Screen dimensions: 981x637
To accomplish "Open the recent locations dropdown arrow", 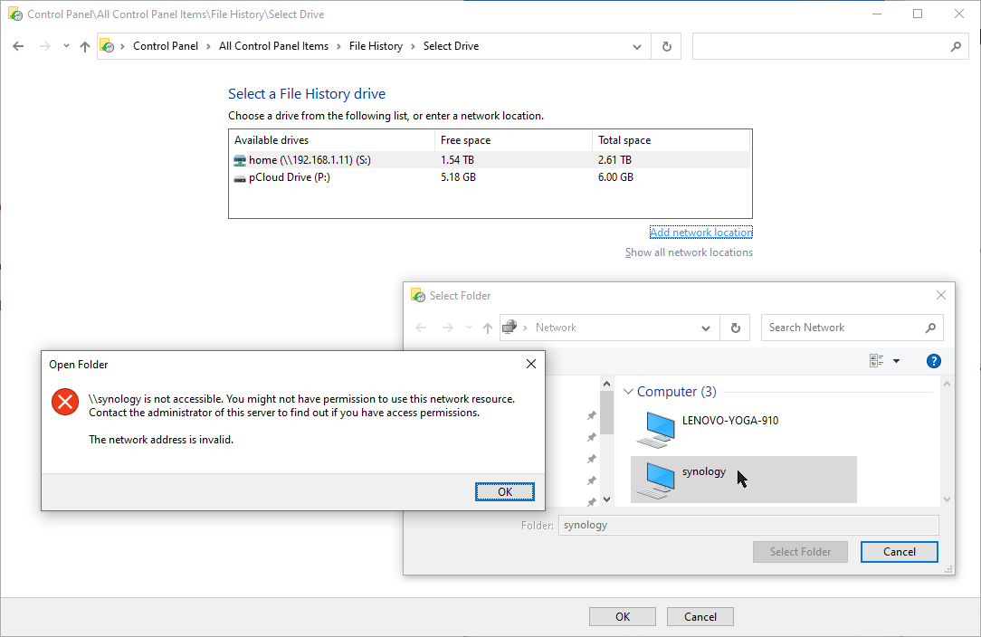I will point(66,46).
